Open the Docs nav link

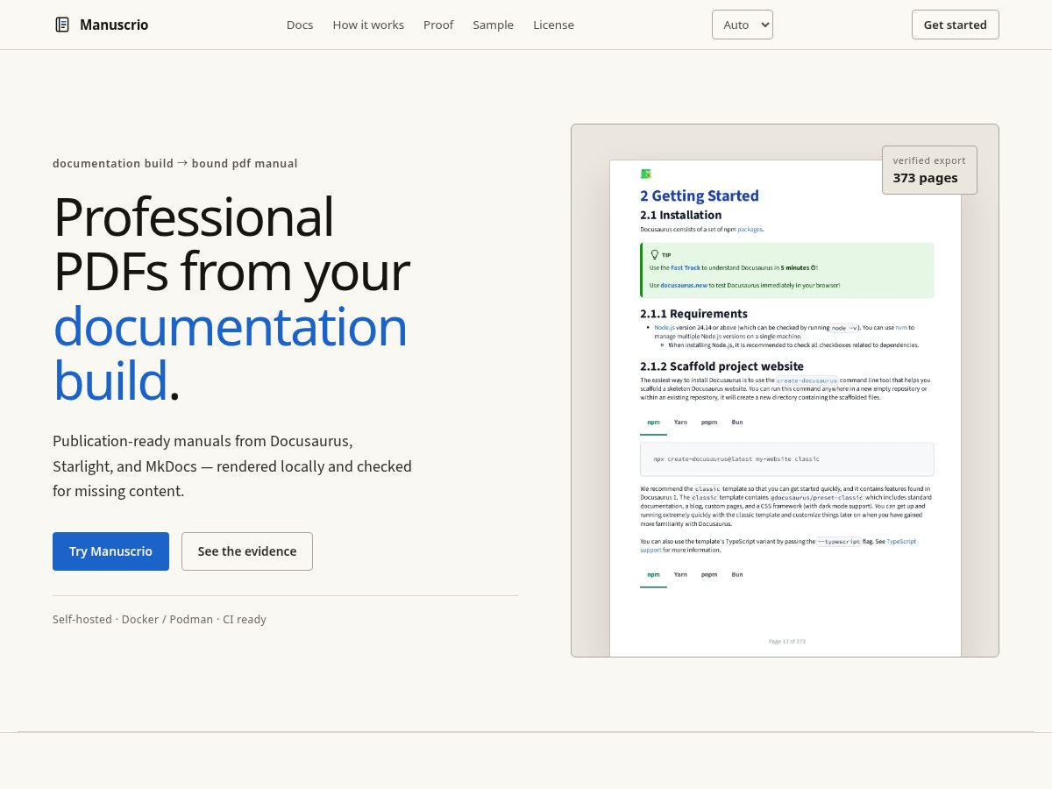(300, 25)
